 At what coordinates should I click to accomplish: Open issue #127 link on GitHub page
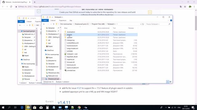tap(79, 88)
